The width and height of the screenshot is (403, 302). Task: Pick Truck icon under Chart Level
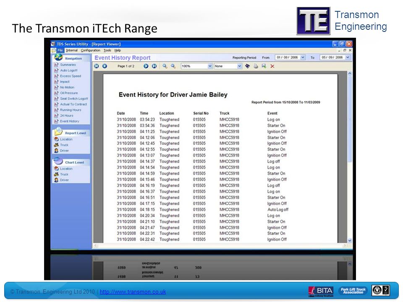tap(57, 174)
